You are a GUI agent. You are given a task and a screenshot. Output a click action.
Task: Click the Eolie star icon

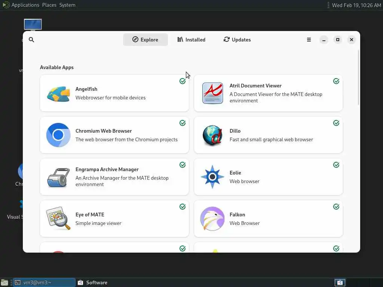pos(212,177)
